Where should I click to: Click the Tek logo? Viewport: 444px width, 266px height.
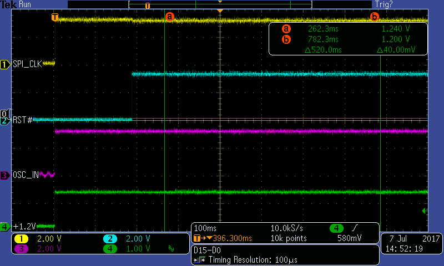click(x=8, y=4)
